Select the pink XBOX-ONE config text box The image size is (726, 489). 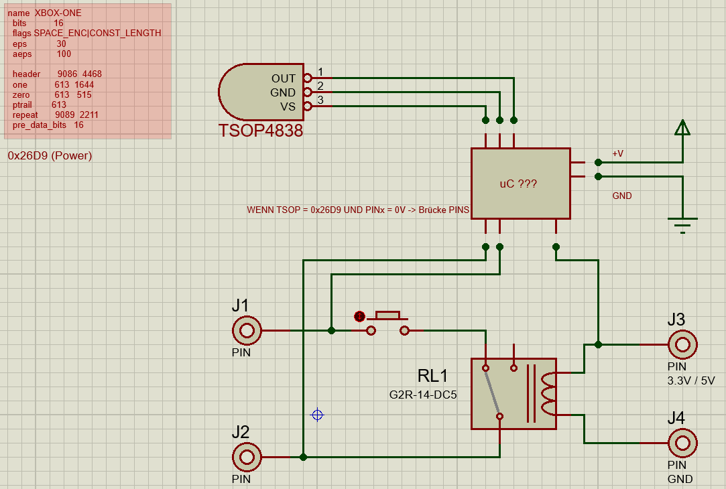pos(88,71)
